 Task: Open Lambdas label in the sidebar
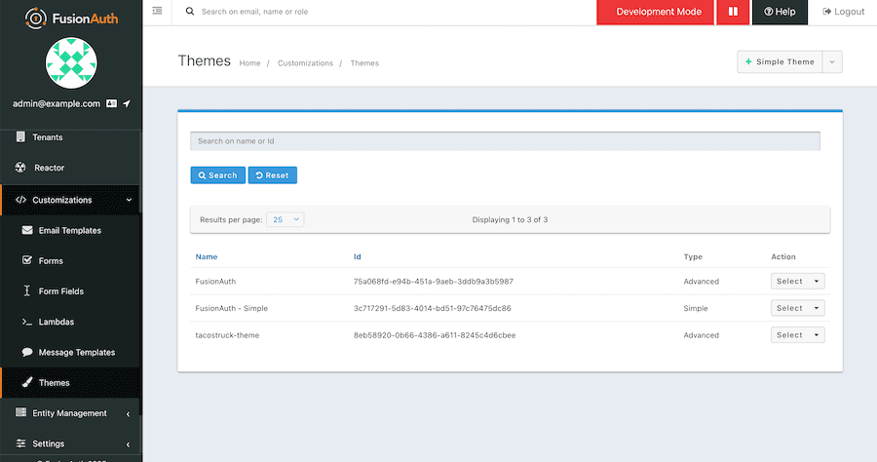point(57,322)
